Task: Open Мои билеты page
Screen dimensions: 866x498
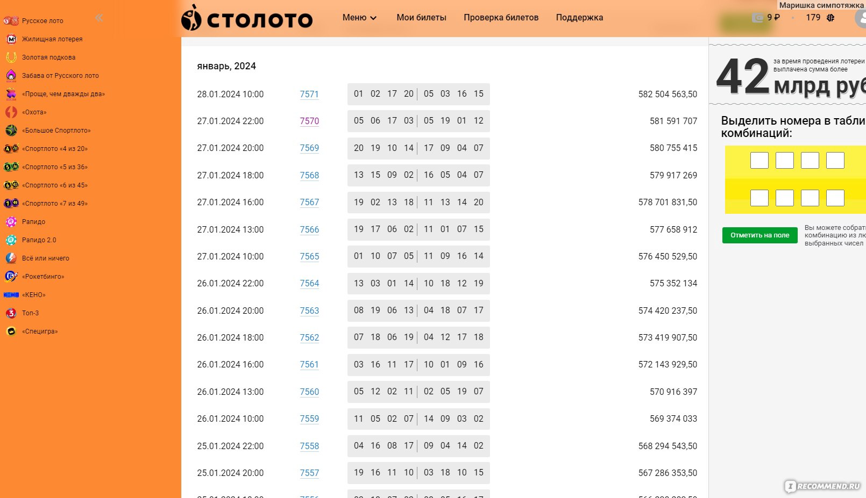Action: click(422, 18)
